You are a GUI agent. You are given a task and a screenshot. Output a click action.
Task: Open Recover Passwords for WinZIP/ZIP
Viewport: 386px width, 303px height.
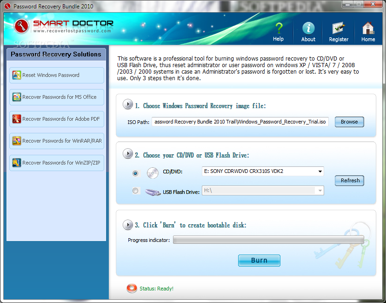tap(57, 163)
